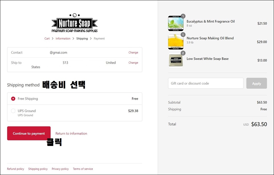Click the Low Sweat White Soap Base name

(x=207, y=59)
